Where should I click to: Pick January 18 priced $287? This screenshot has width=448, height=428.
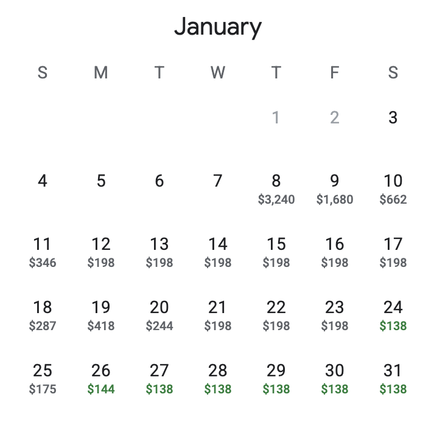coord(43,315)
